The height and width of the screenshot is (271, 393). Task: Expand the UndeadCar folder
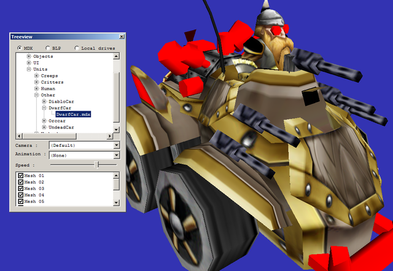[44, 127]
